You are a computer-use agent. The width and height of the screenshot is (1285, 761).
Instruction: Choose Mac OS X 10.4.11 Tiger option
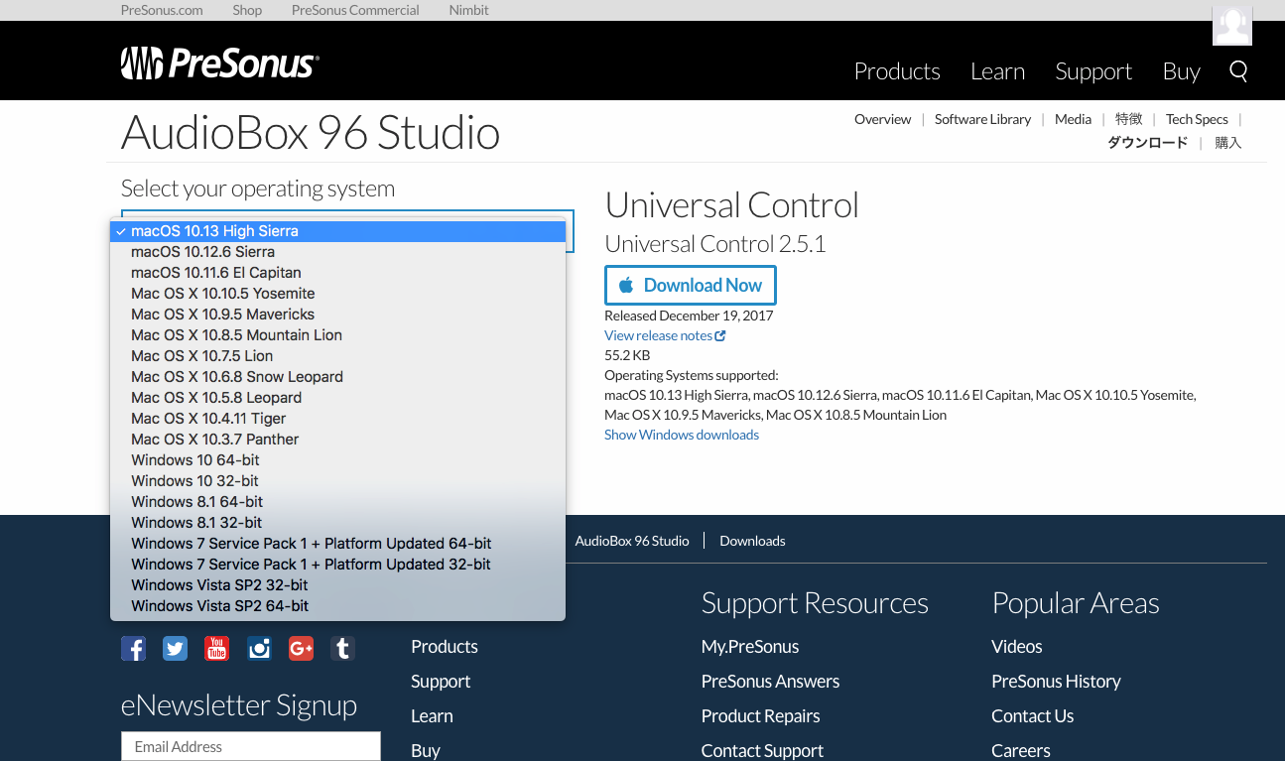[338, 419]
